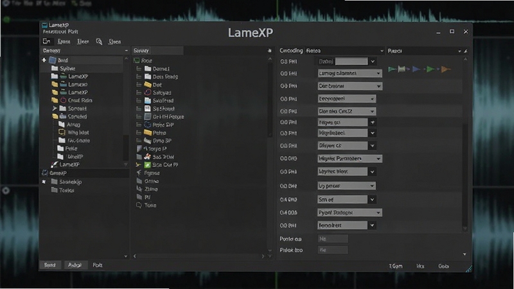The width and height of the screenshot is (514, 289).
Task: Click the film frame icon in the preset strip
Action: 402,69
